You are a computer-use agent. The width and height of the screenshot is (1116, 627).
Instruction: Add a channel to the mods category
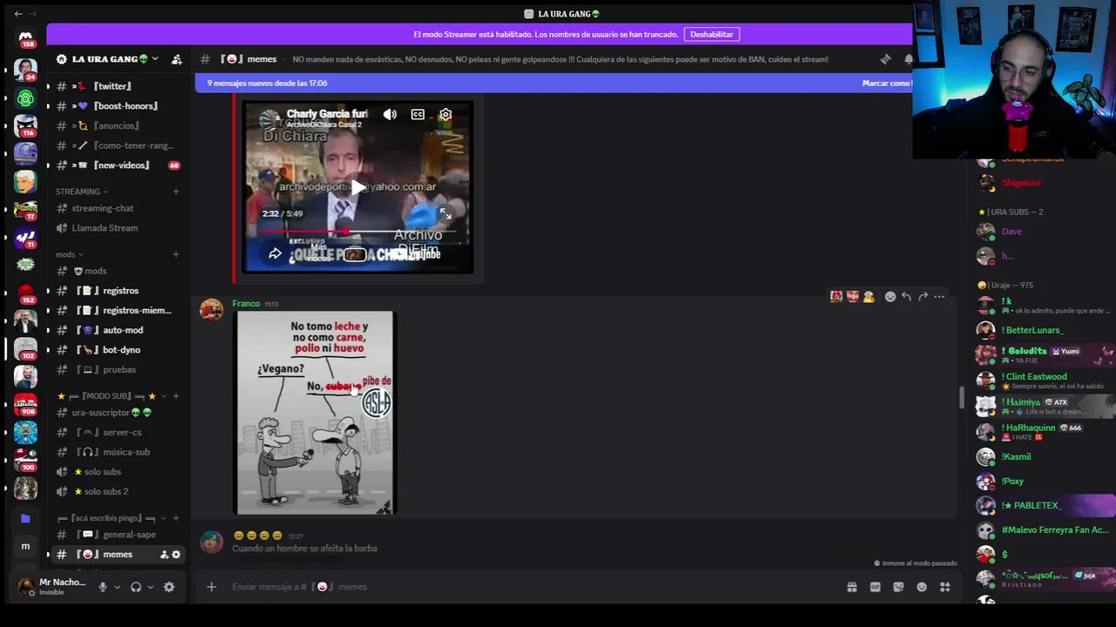pyautogui.click(x=176, y=254)
